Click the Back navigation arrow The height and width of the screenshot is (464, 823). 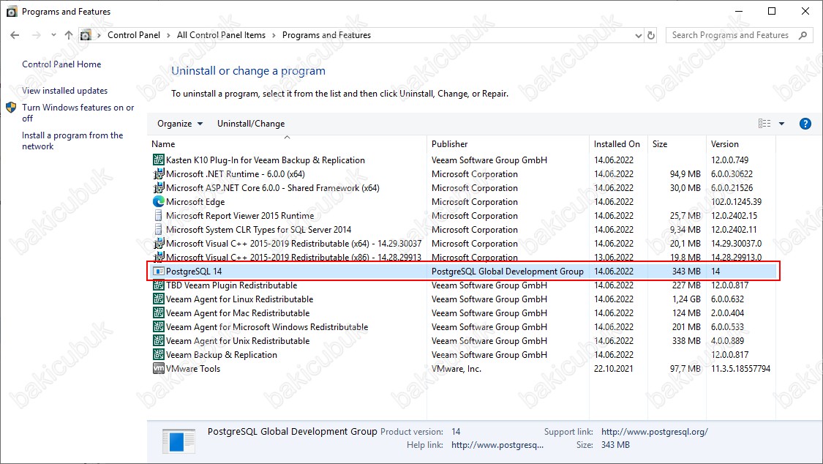[x=15, y=35]
